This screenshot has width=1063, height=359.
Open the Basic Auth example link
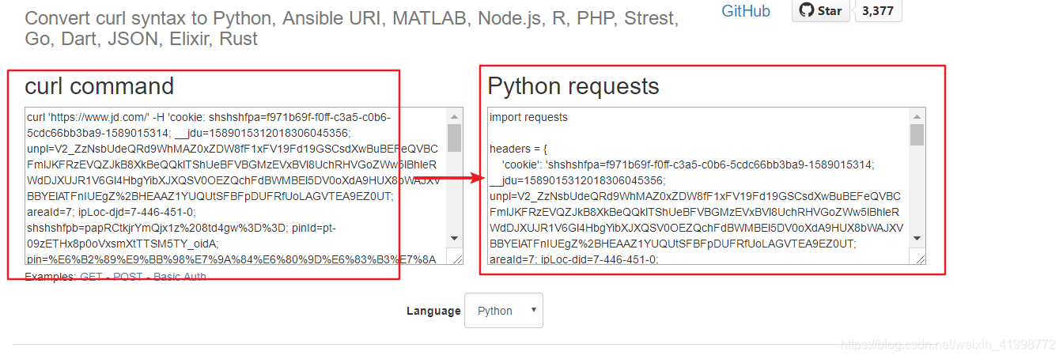tap(180, 277)
